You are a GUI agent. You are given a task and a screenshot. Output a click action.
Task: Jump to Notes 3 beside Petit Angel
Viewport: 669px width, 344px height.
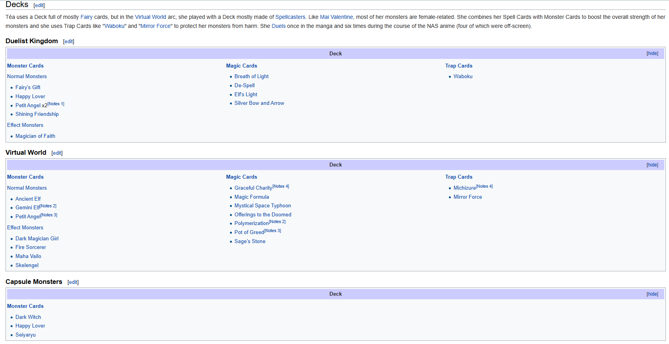tap(49, 215)
